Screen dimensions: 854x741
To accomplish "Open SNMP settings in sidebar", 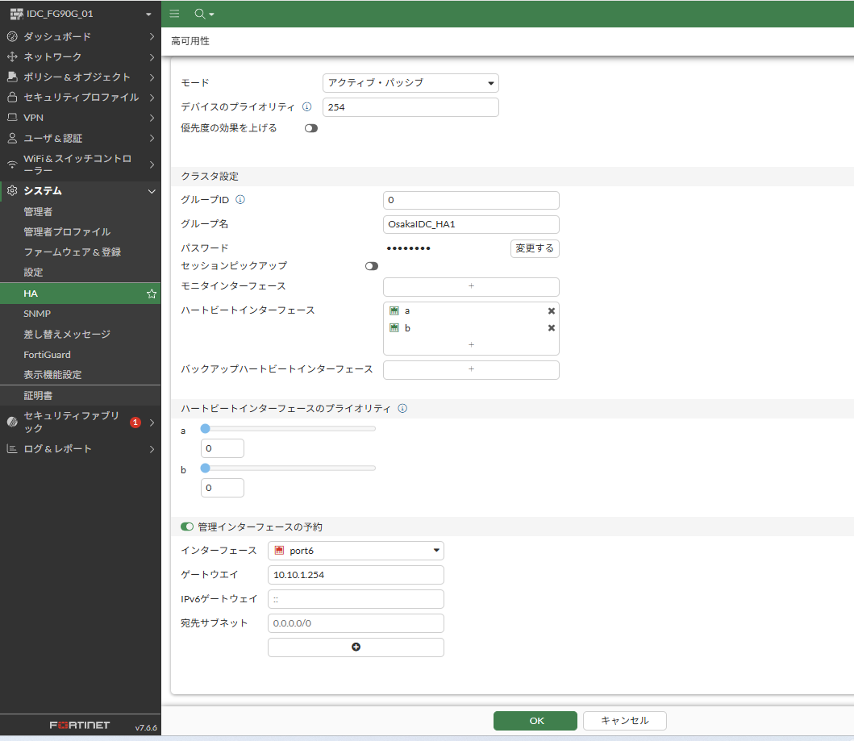I will pyautogui.click(x=37, y=314).
